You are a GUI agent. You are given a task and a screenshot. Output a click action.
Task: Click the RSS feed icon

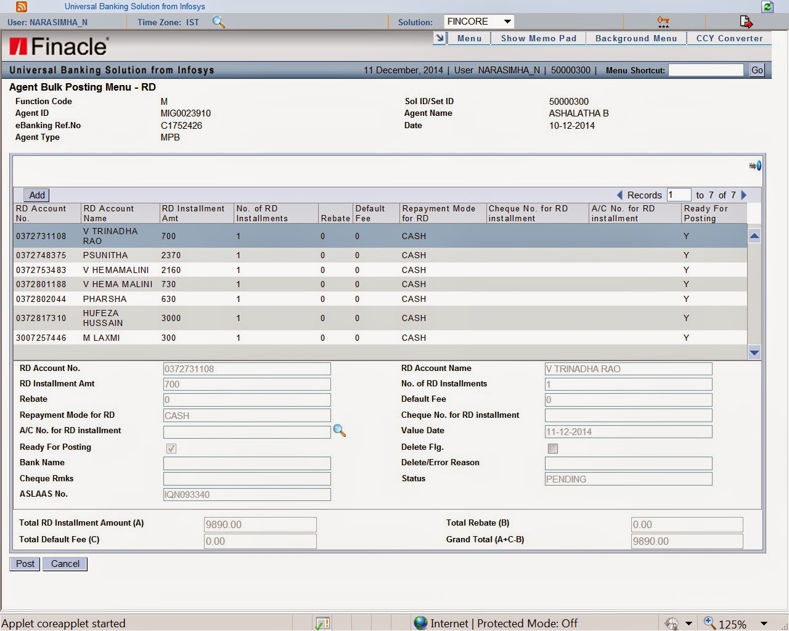pyautogui.click(x=21, y=7)
